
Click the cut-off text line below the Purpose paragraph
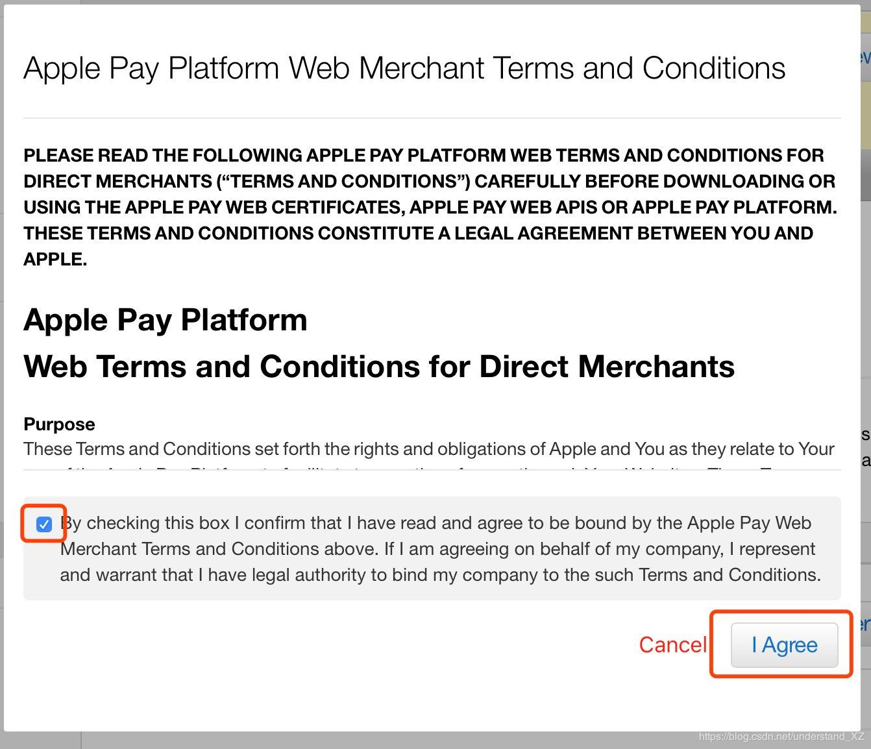[428, 467]
